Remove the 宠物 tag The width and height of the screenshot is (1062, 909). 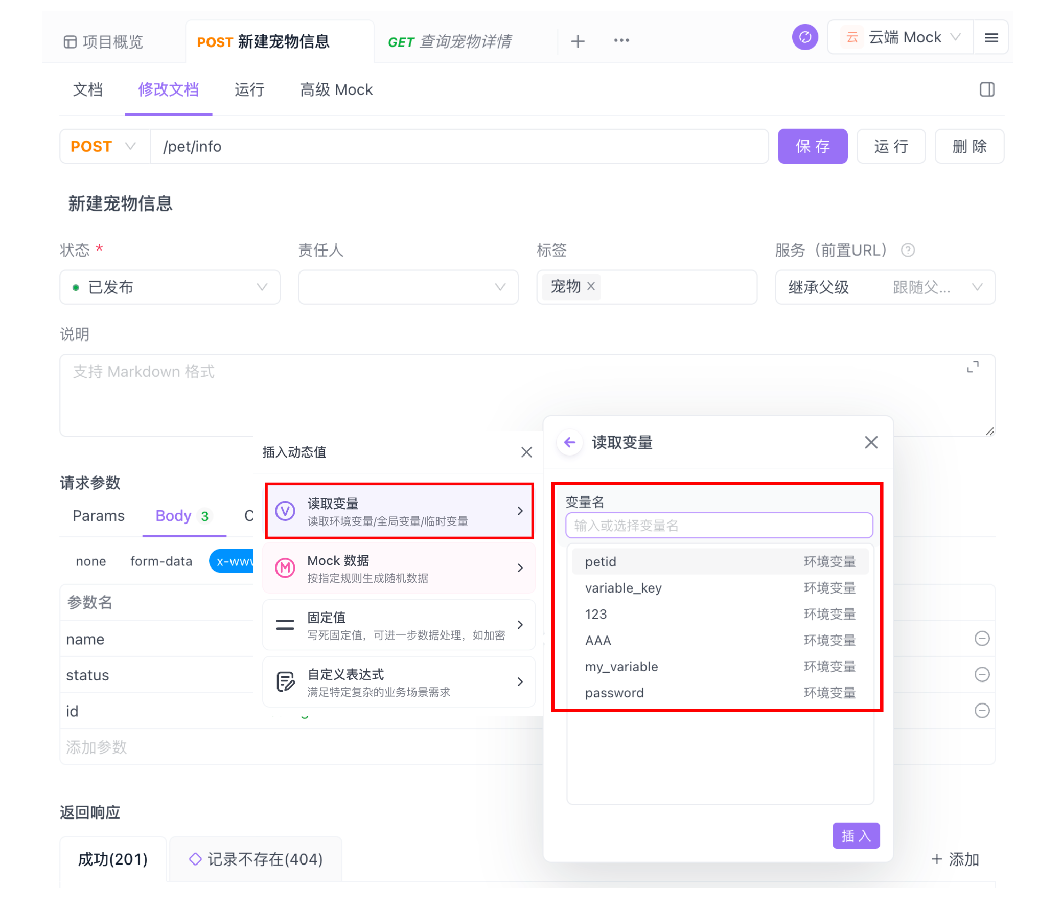[591, 287]
